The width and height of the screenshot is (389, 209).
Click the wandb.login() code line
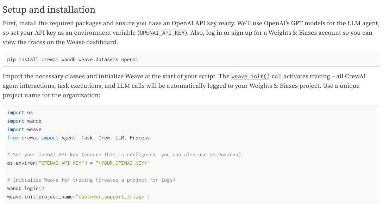point(25,188)
